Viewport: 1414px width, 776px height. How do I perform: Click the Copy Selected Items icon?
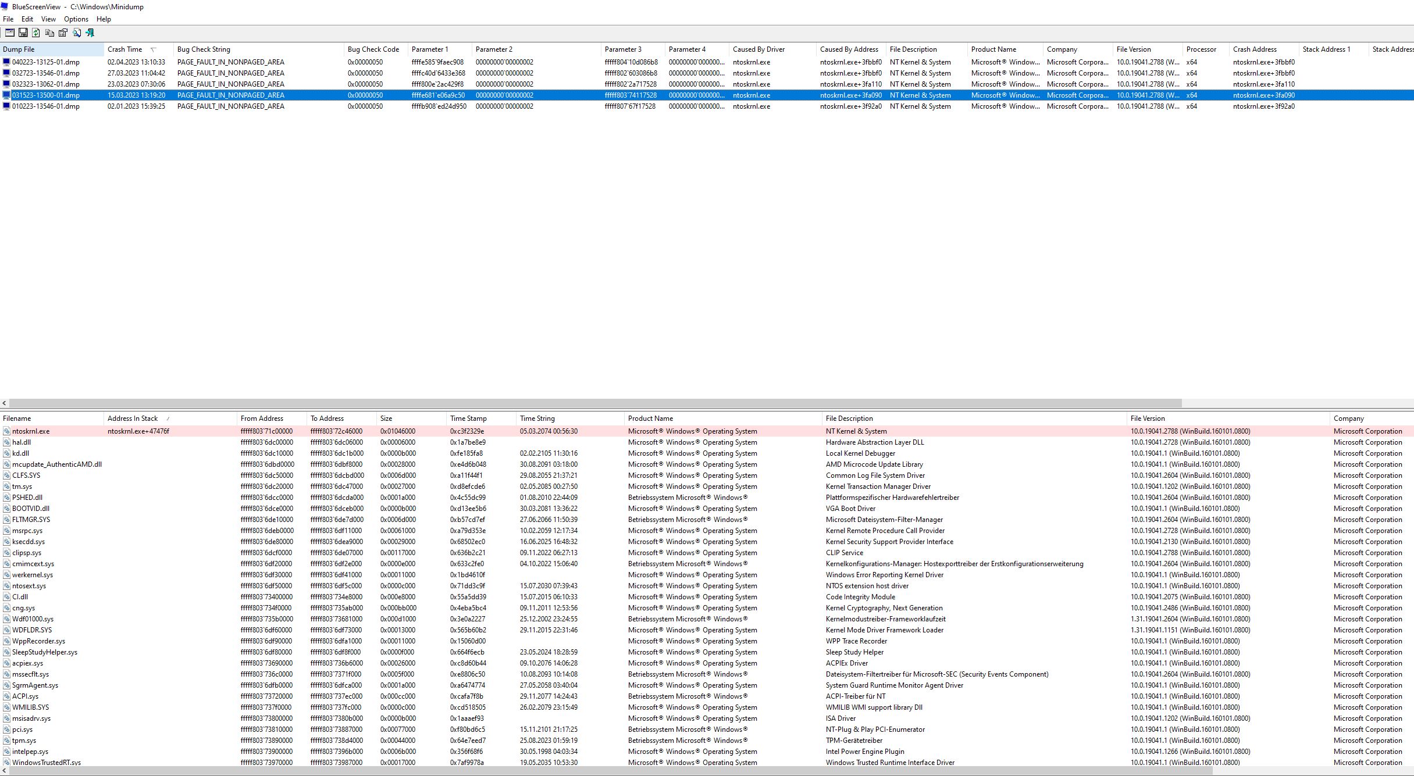point(49,33)
